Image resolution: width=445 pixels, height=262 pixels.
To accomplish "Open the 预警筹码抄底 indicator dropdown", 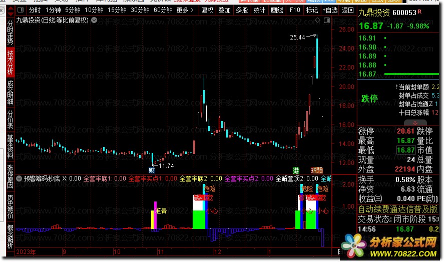I will click(x=19, y=178).
